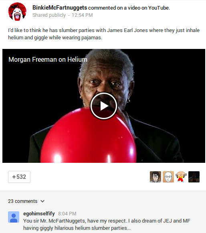The height and width of the screenshot is (233, 206).
Task: Open the glasses-wearing cartoon man's +1 avatar
Action: (156, 177)
